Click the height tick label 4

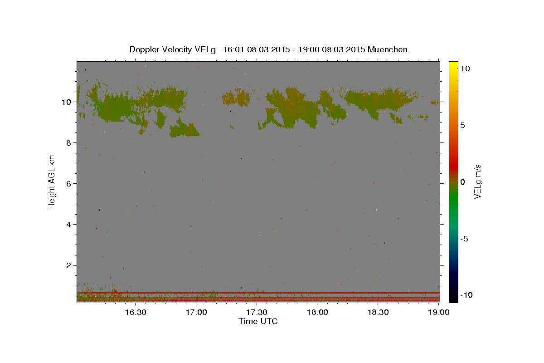(69, 225)
